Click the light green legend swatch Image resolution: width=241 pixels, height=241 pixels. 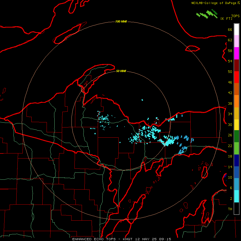point(236,148)
